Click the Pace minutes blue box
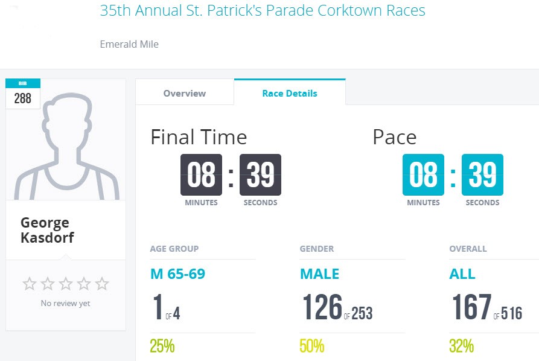Viewport: 539px width, 361px height. click(423, 175)
